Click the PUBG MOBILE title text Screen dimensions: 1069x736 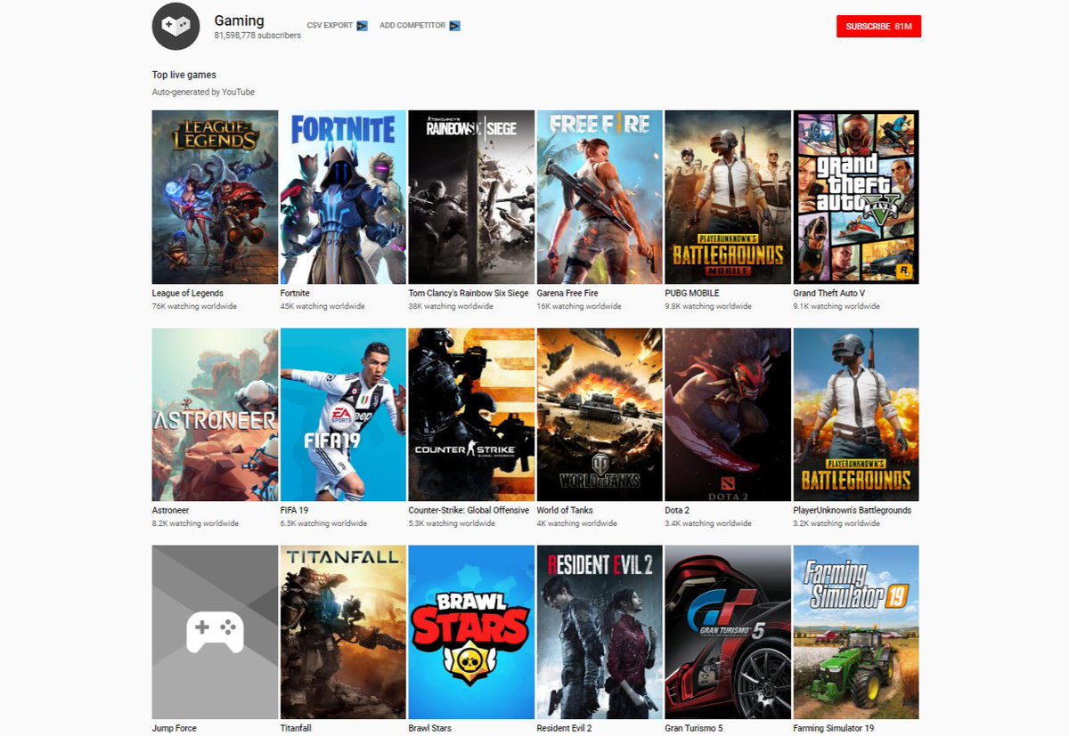692,293
